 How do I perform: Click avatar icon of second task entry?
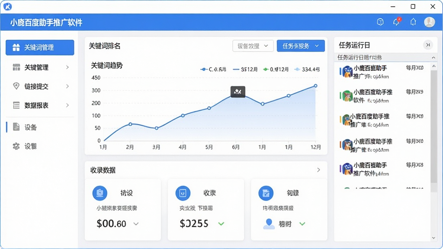(347, 96)
